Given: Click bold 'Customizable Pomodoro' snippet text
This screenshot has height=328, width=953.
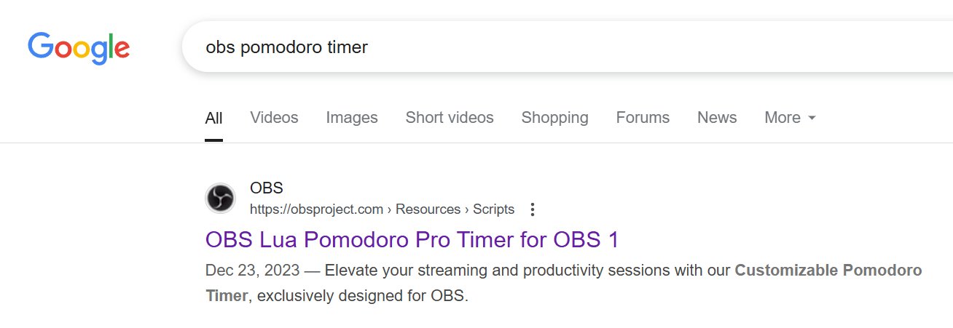Looking at the screenshot, I should tap(828, 271).
